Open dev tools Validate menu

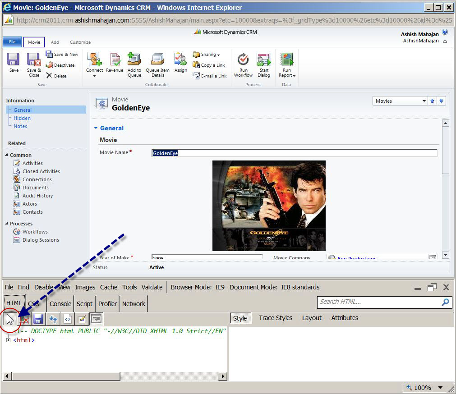152,287
